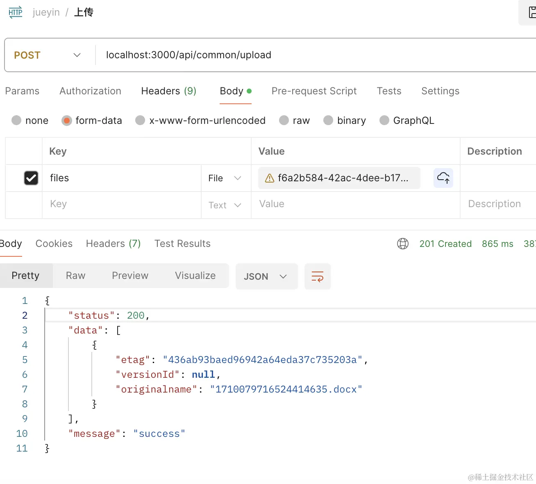This screenshot has width=536, height=484.
Task: Toggle the files row checkbox
Action: click(x=31, y=178)
